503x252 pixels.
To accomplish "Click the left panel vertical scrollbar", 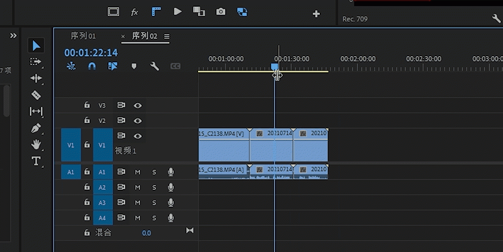I will (7, 101).
